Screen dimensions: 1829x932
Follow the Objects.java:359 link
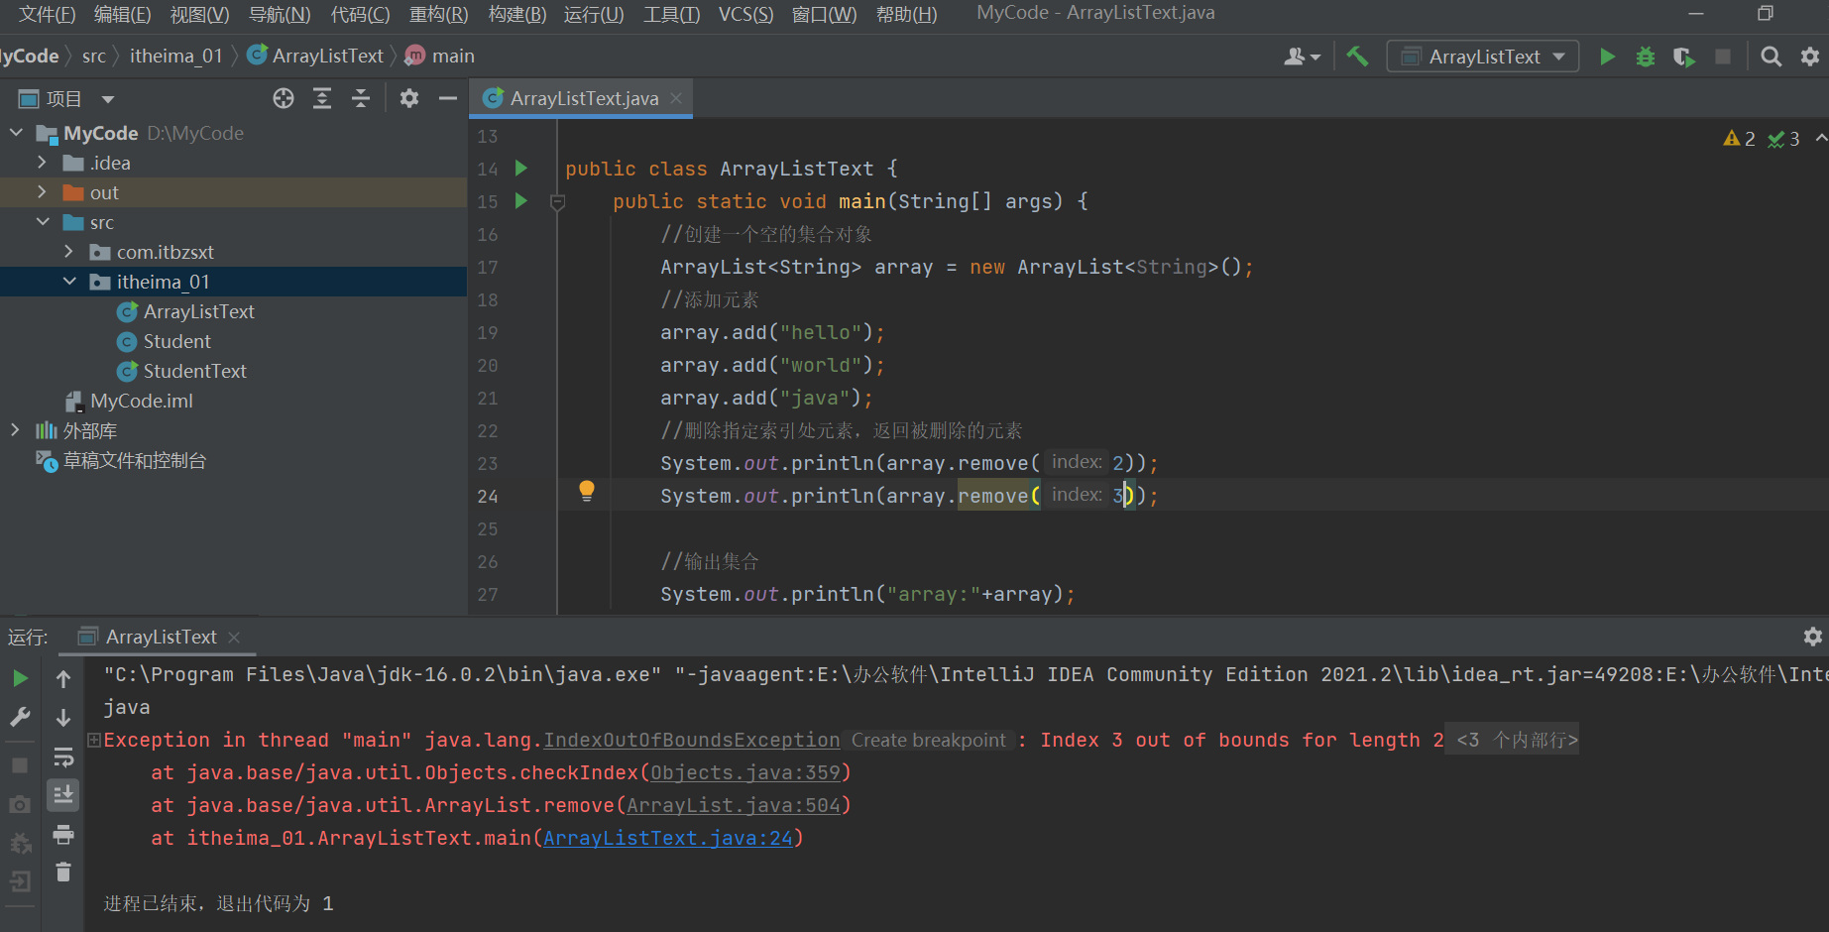pyautogui.click(x=745, y=772)
